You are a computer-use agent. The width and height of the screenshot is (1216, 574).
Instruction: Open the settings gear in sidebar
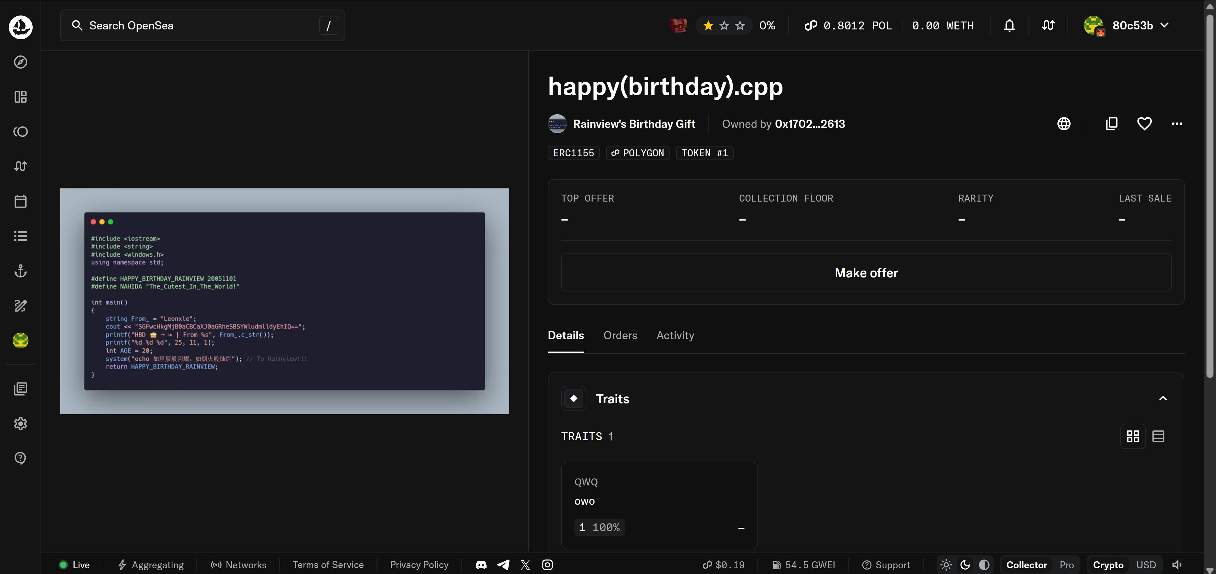(x=20, y=424)
